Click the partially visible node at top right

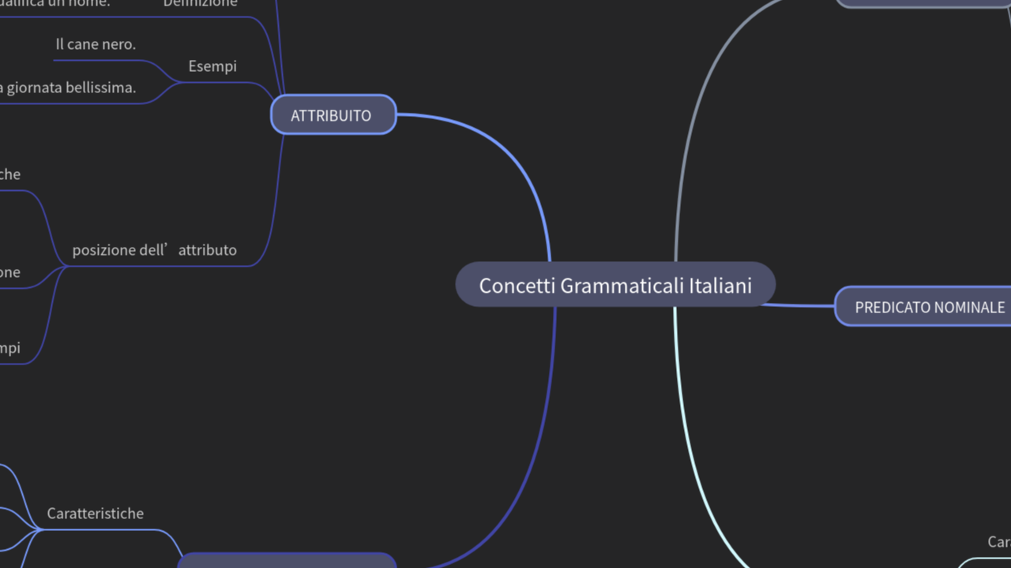point(924,3)
